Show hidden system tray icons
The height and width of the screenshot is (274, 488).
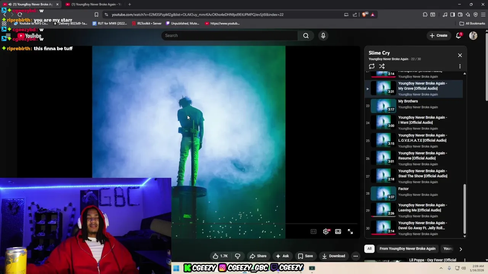441,268
